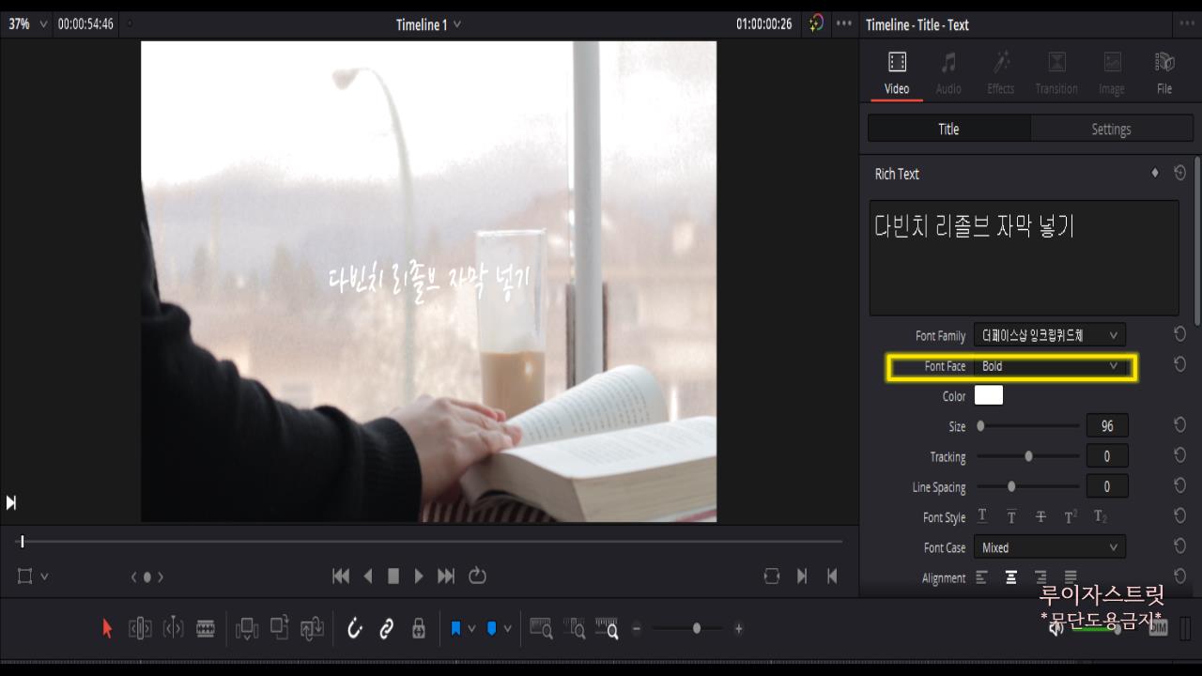Screen dimensions: 1202x676
Task: Set text alignment to left
Action: (981, 577)
